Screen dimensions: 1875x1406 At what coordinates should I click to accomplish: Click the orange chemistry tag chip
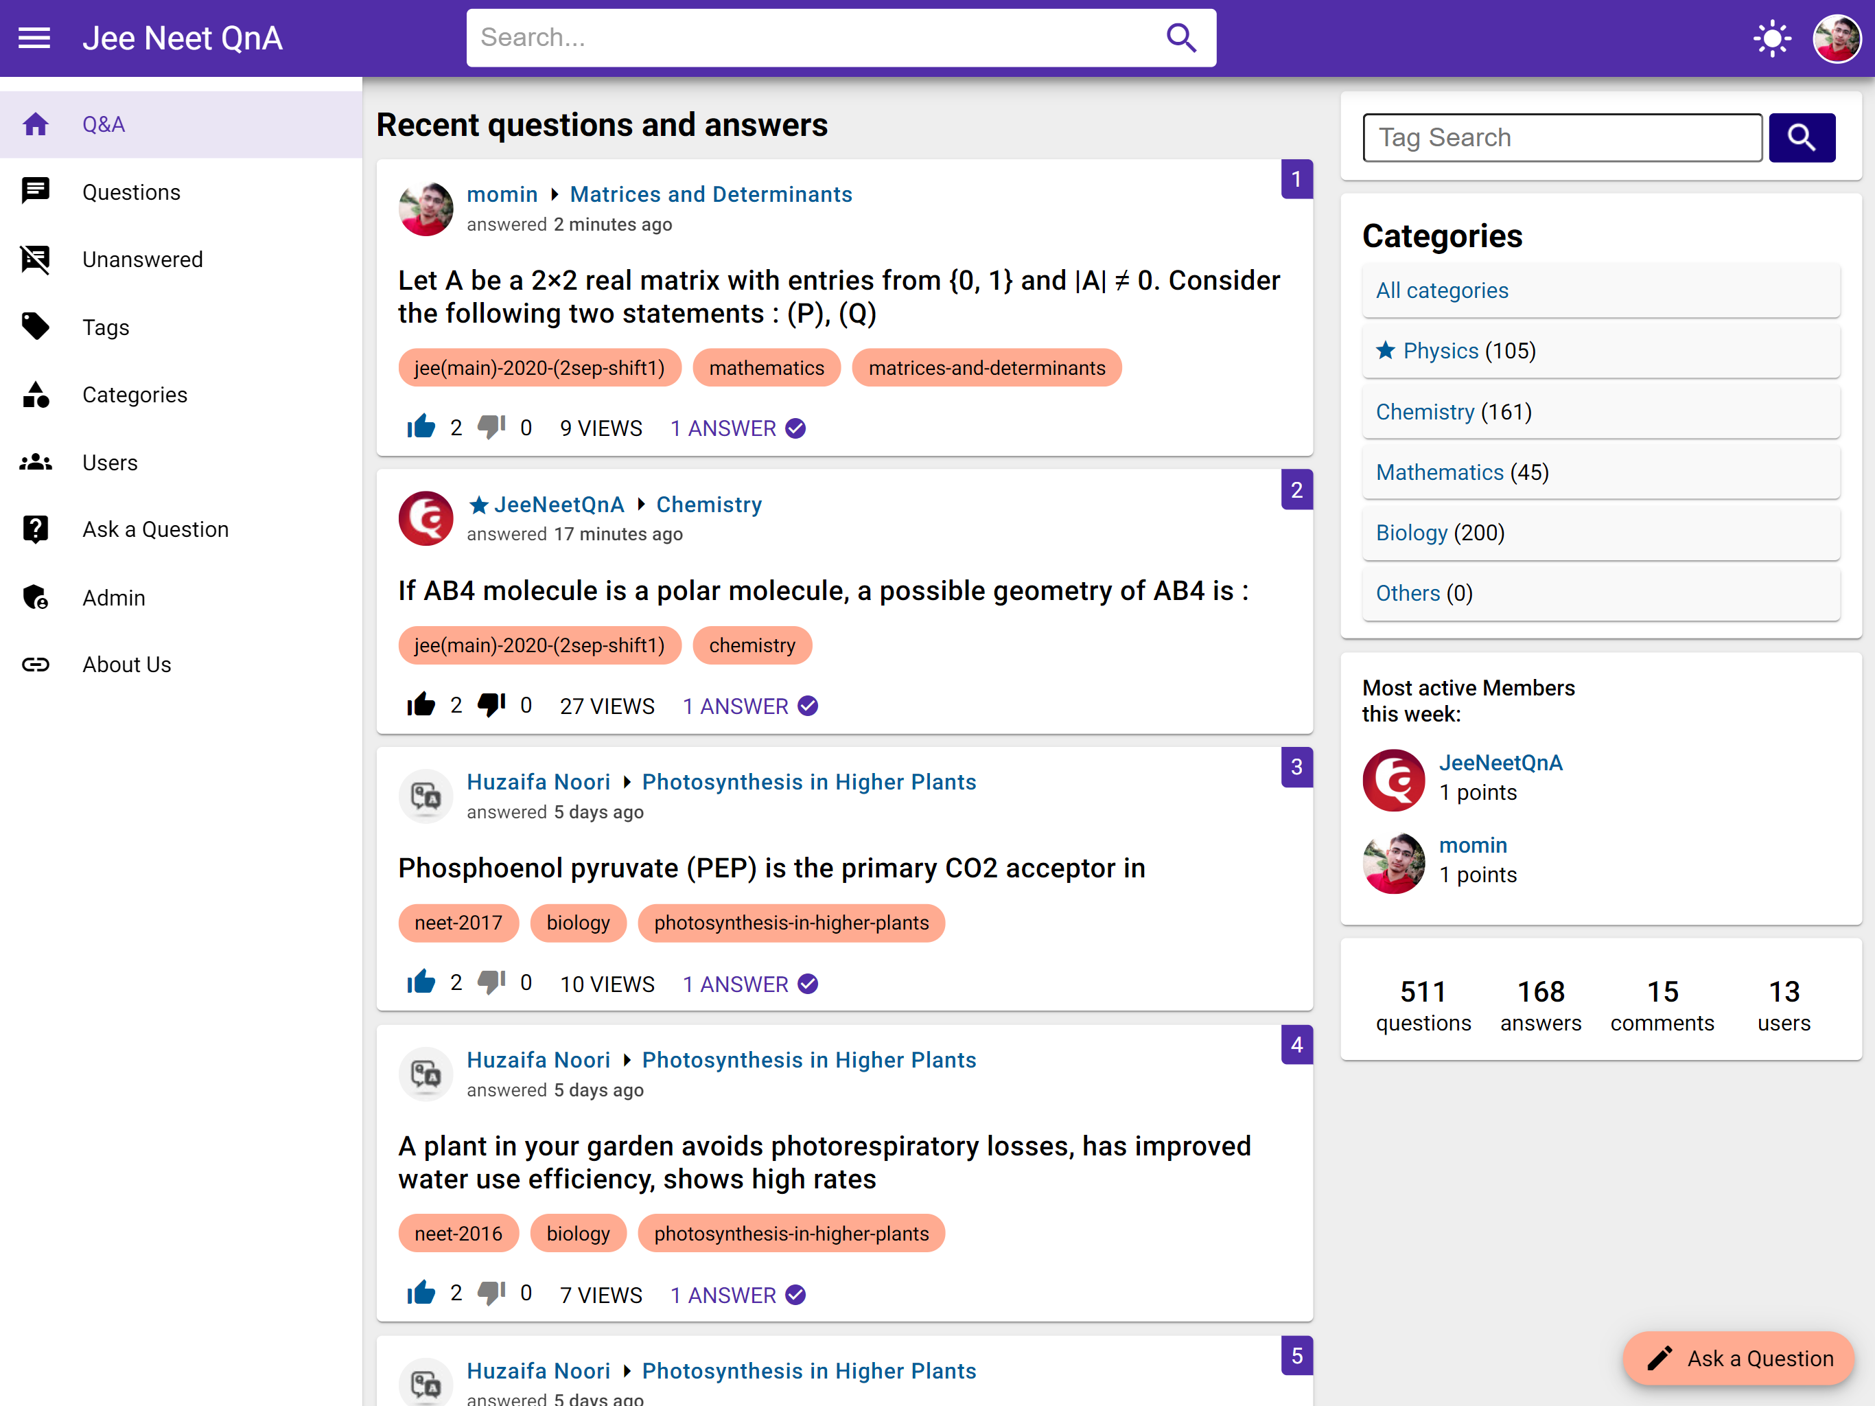point(752,645)
